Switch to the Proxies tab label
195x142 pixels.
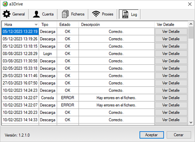[108, 14]
